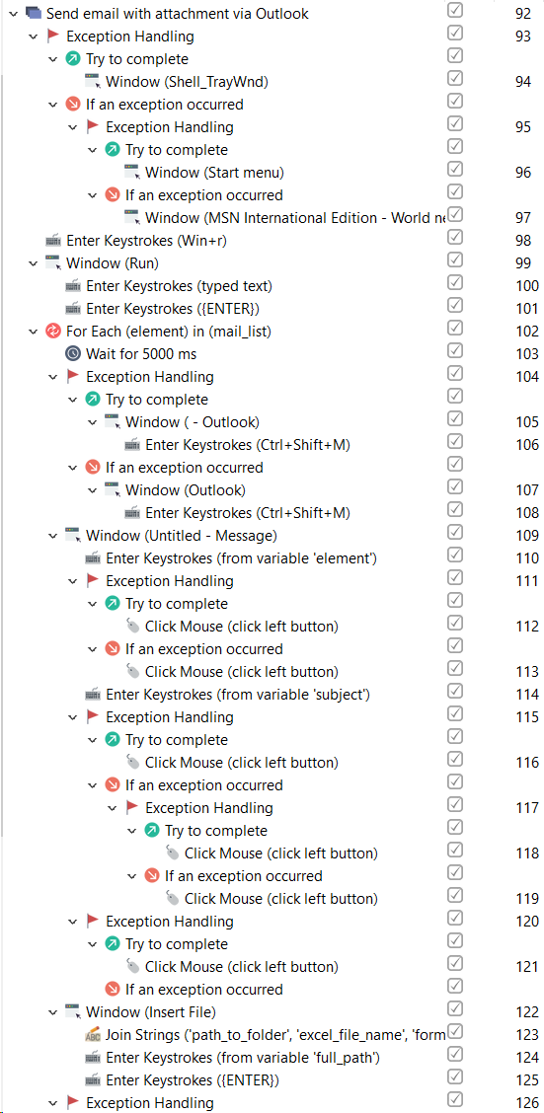
Task: Click the clock icon beside Wait for 5000 ms
Action: coord(72,353)
